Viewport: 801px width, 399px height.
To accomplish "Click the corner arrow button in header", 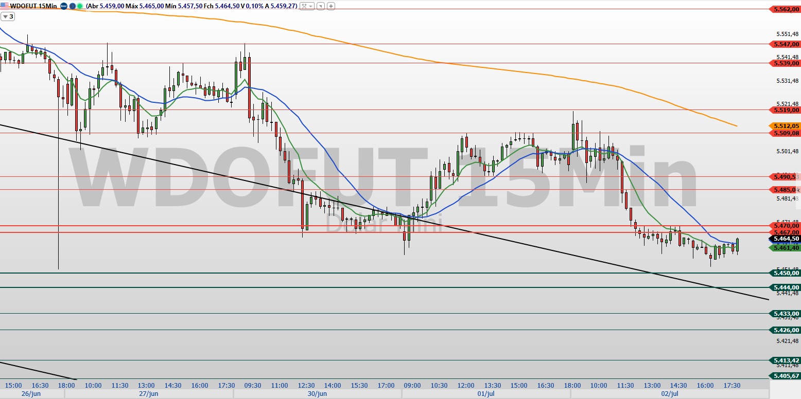I will (321, 6).
